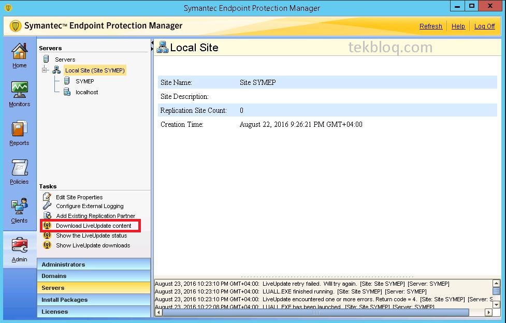Click the log pane horizontal scrollbar thumb
This screenshot has width=506, height=323.
click(x=315, y=312)
